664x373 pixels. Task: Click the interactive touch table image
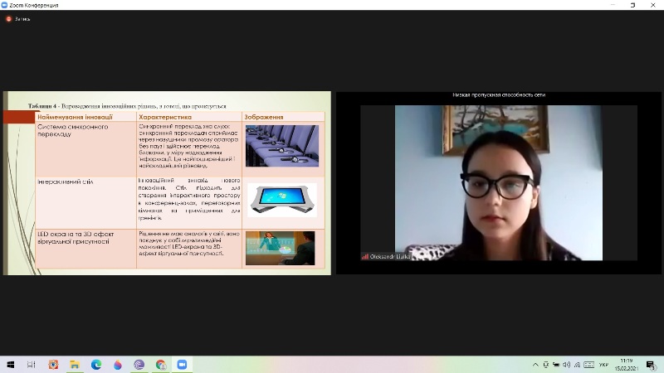tap(282, 200)
